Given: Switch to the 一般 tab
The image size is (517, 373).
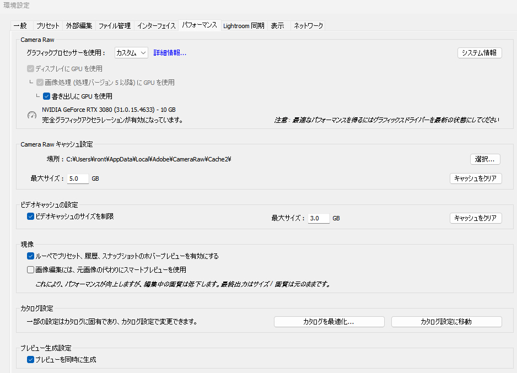Looking at the screenshot, I should click(x=20, y=25).
